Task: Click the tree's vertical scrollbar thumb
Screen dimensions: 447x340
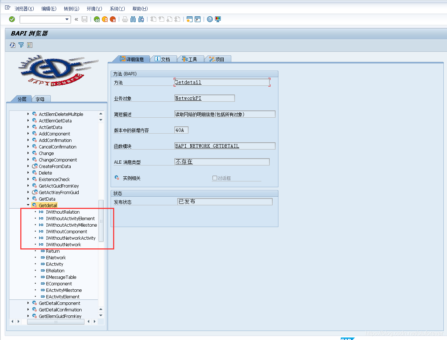Action: (x=101, y=221)
